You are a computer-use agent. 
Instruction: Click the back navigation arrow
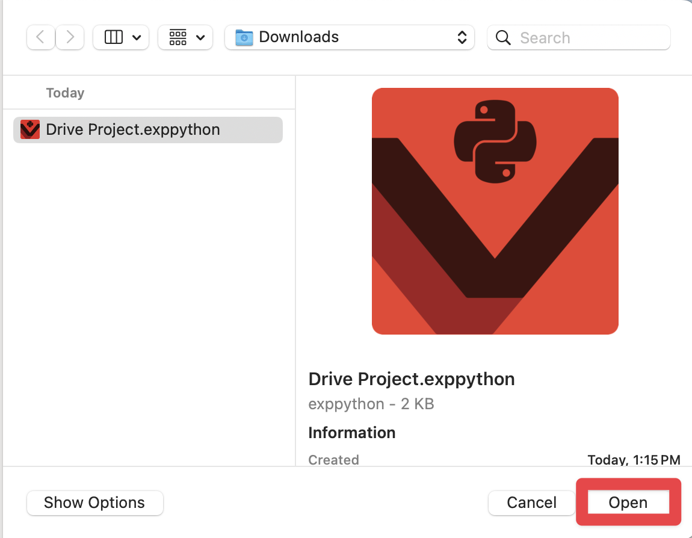point(40,37)
